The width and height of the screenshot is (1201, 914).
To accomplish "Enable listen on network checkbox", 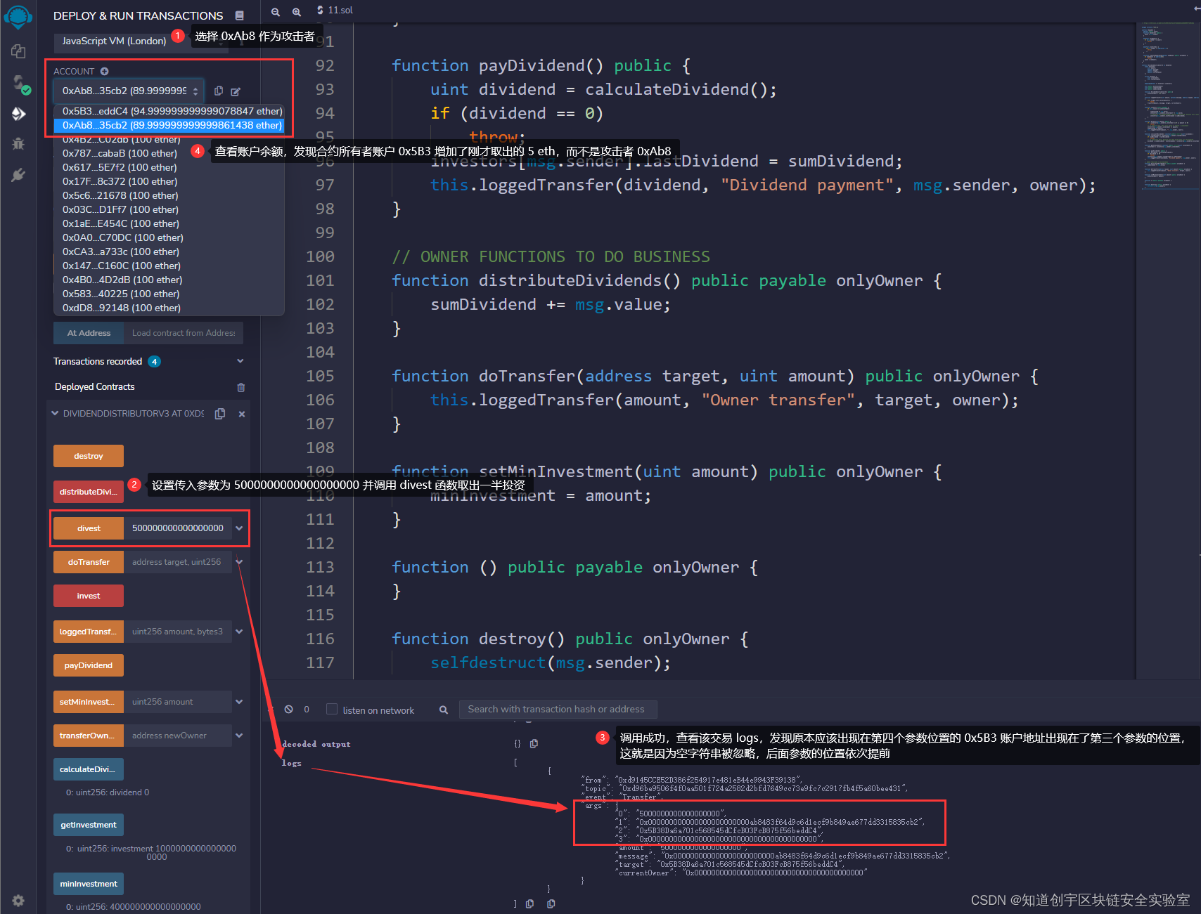I will pyautogui.click(x=332, y=710).
